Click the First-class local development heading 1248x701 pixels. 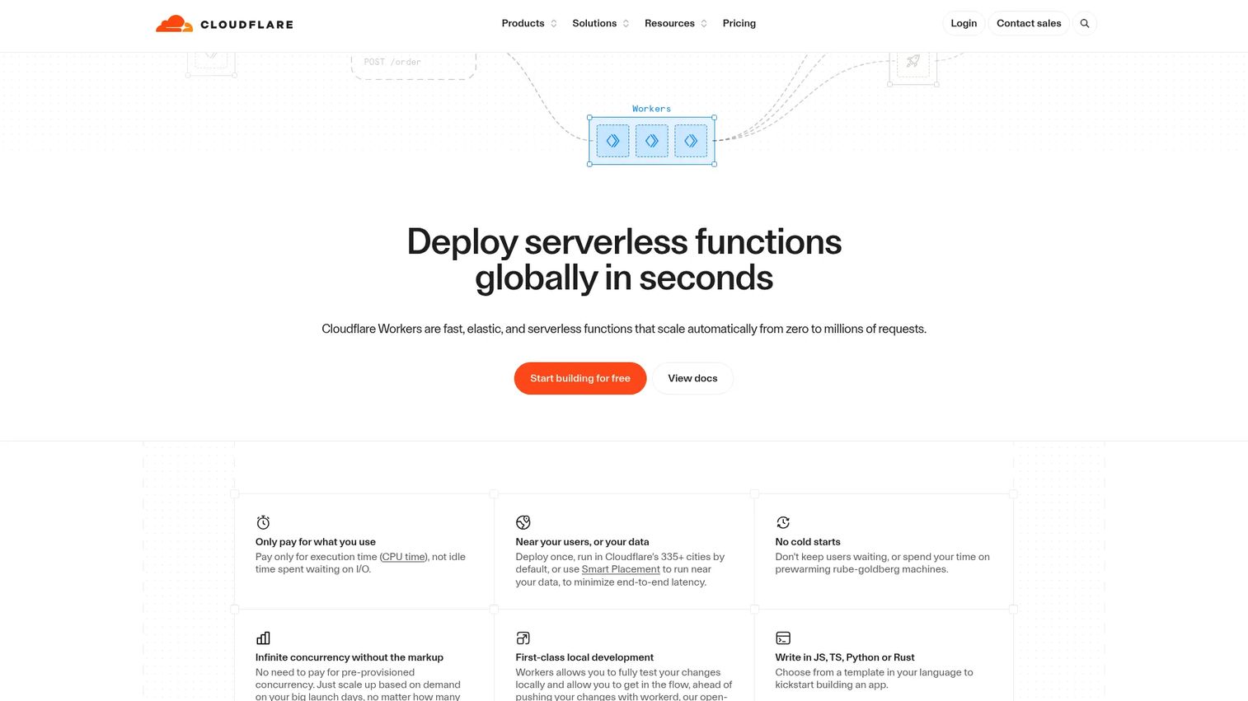click(584, 657)
